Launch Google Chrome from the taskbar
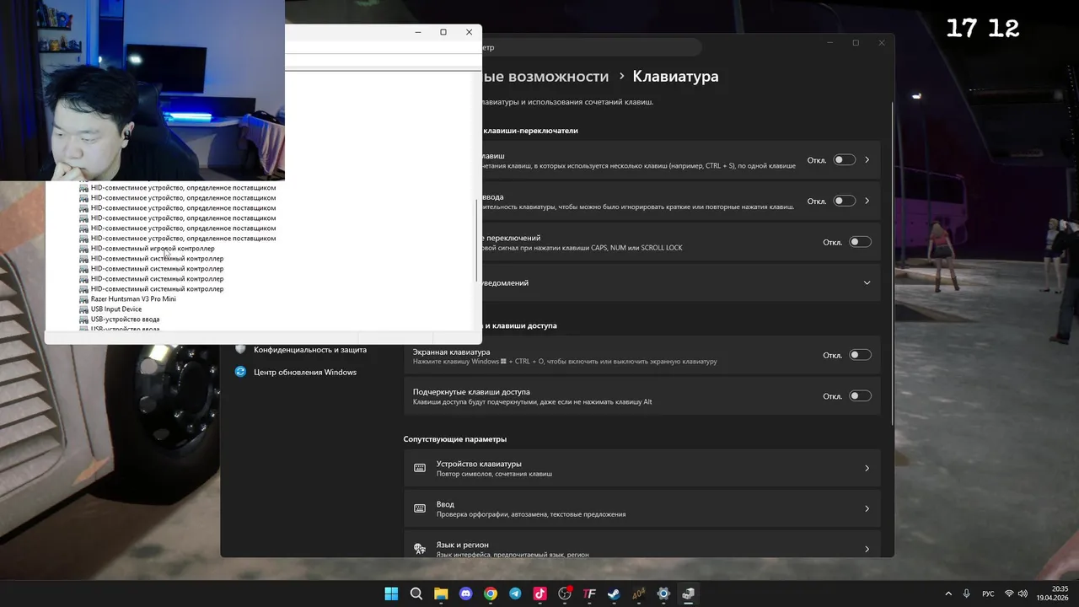 [491, 594]
